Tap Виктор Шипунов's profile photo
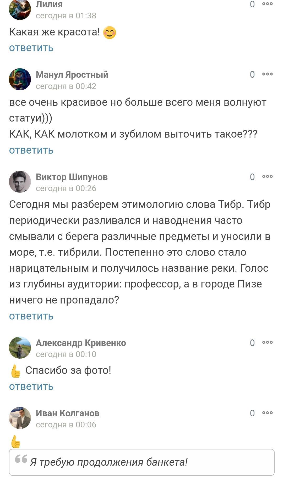Image resolution: width=283 pixels, height=482 pixels. point(20,182)
